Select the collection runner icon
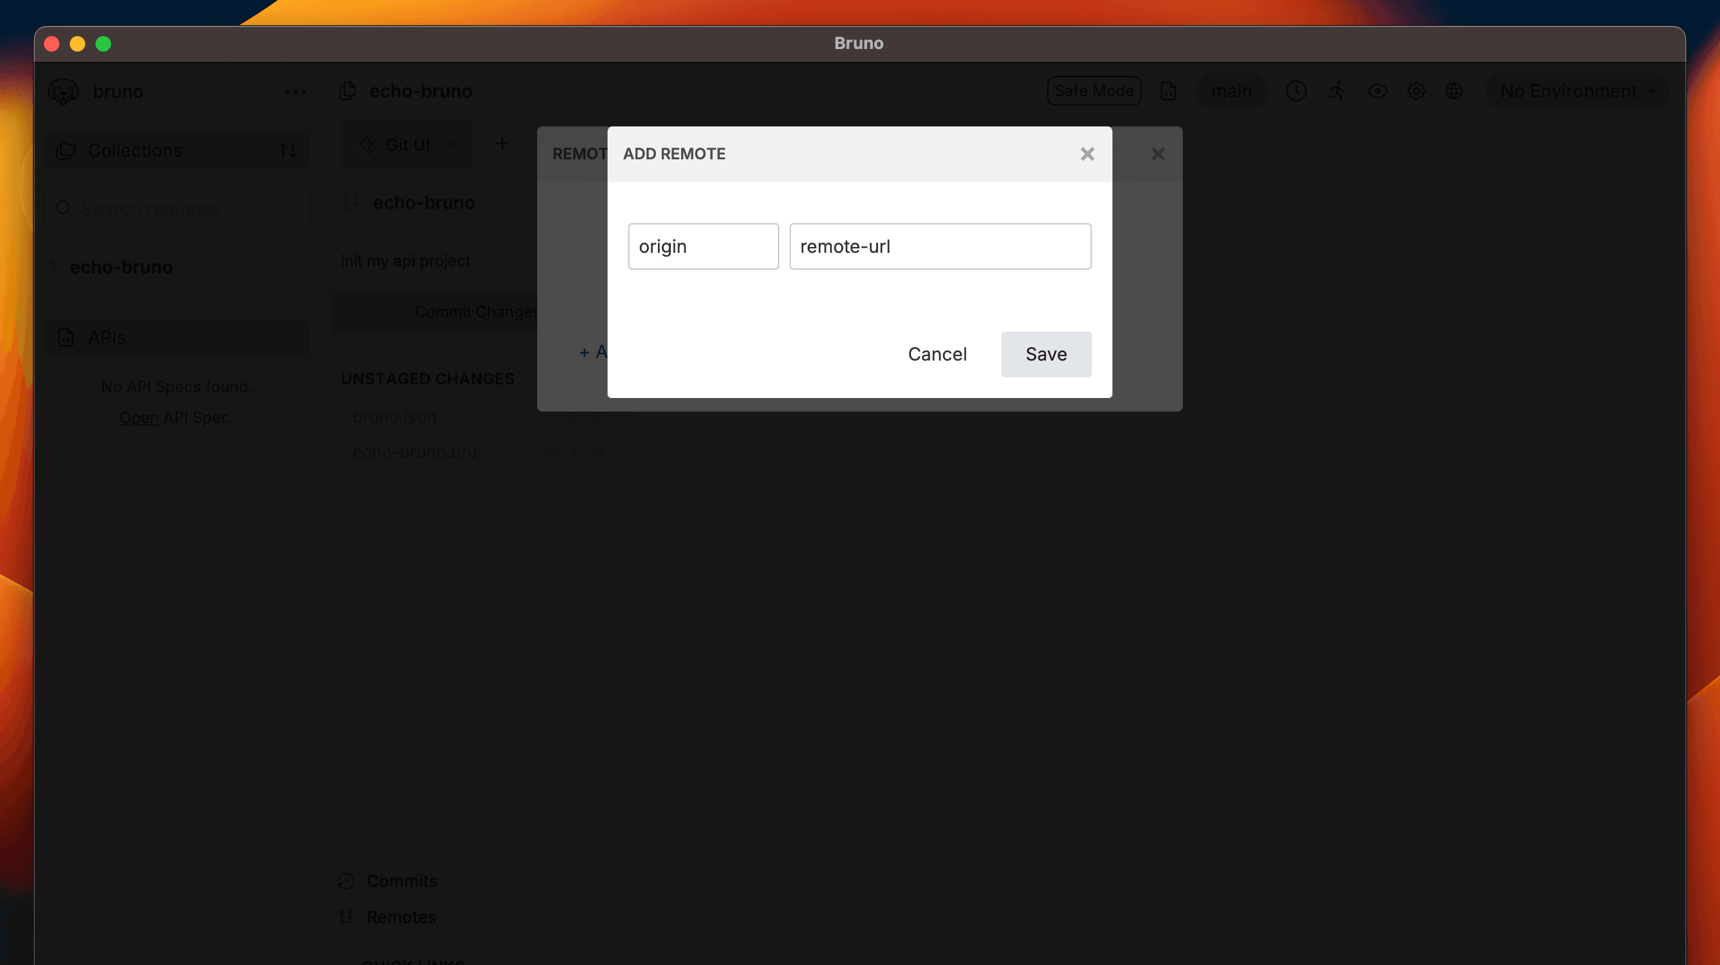Image resolution: width=1720 pixels, height=965 pixels. coord(1336,92)
